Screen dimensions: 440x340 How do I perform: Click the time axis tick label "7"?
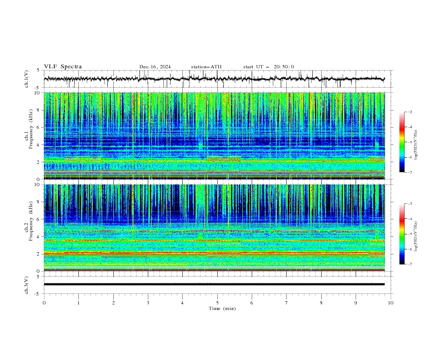click(x=287, y=303)
